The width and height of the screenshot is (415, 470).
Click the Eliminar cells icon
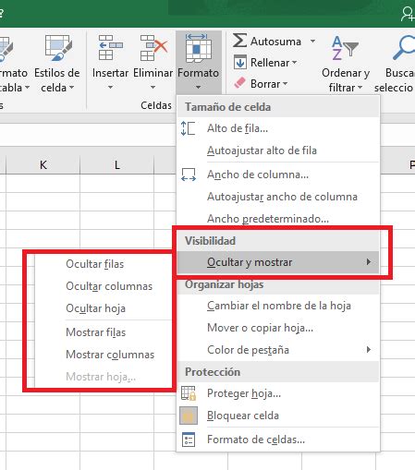153,47
